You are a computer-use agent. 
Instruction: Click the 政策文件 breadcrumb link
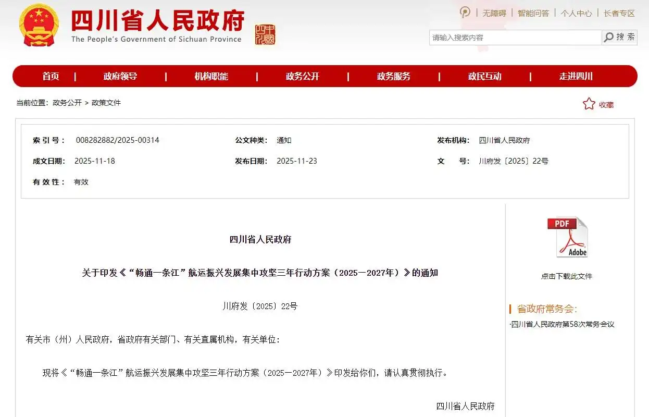[106, 103]
